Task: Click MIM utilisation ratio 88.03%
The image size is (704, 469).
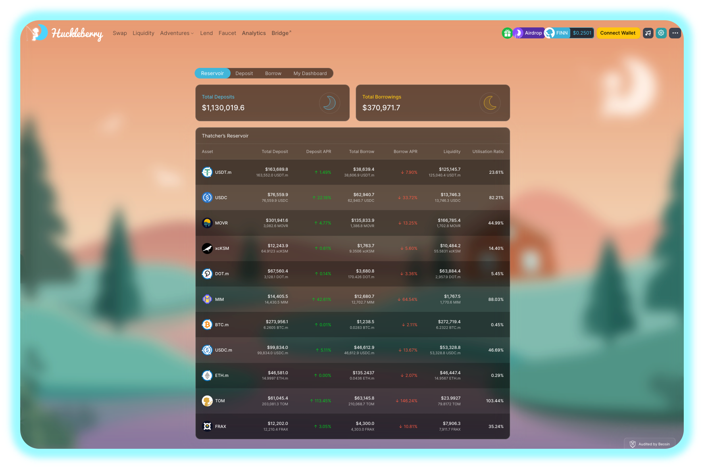Action: (496, 299)
